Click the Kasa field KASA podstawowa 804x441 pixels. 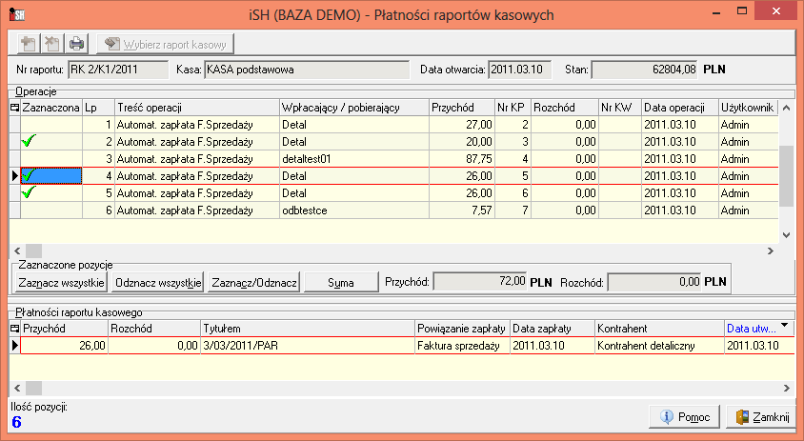pyautogui.click(x=307, y=70)
